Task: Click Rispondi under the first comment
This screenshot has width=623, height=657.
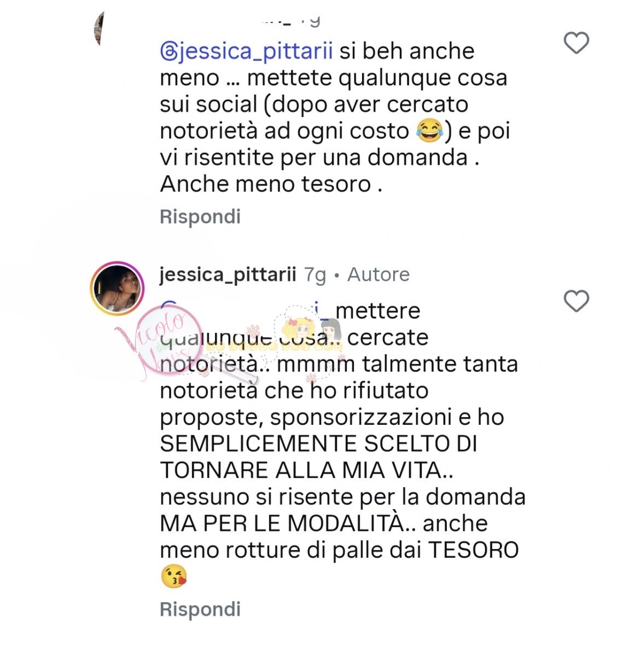Action: tap(200, 217)
